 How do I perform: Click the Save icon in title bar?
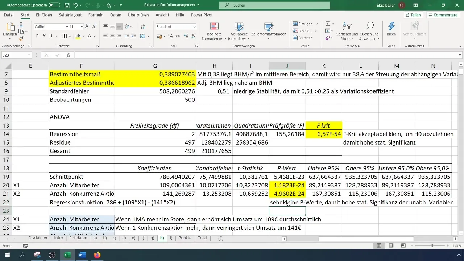click(x=67, y=5)
